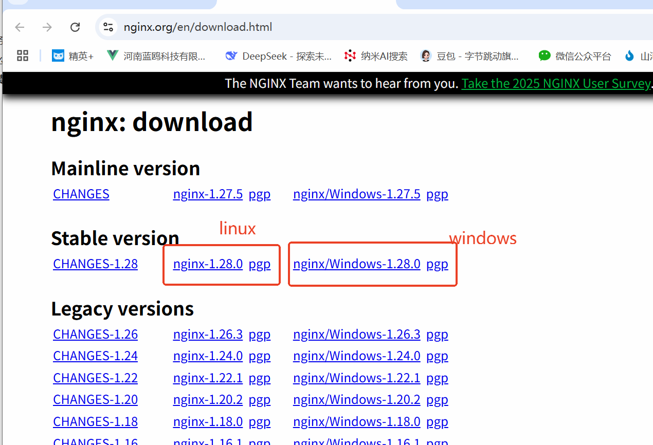Download nginx-1.22.1 source
The width and height of the screenshot is (653, 445).
point(208,378)
